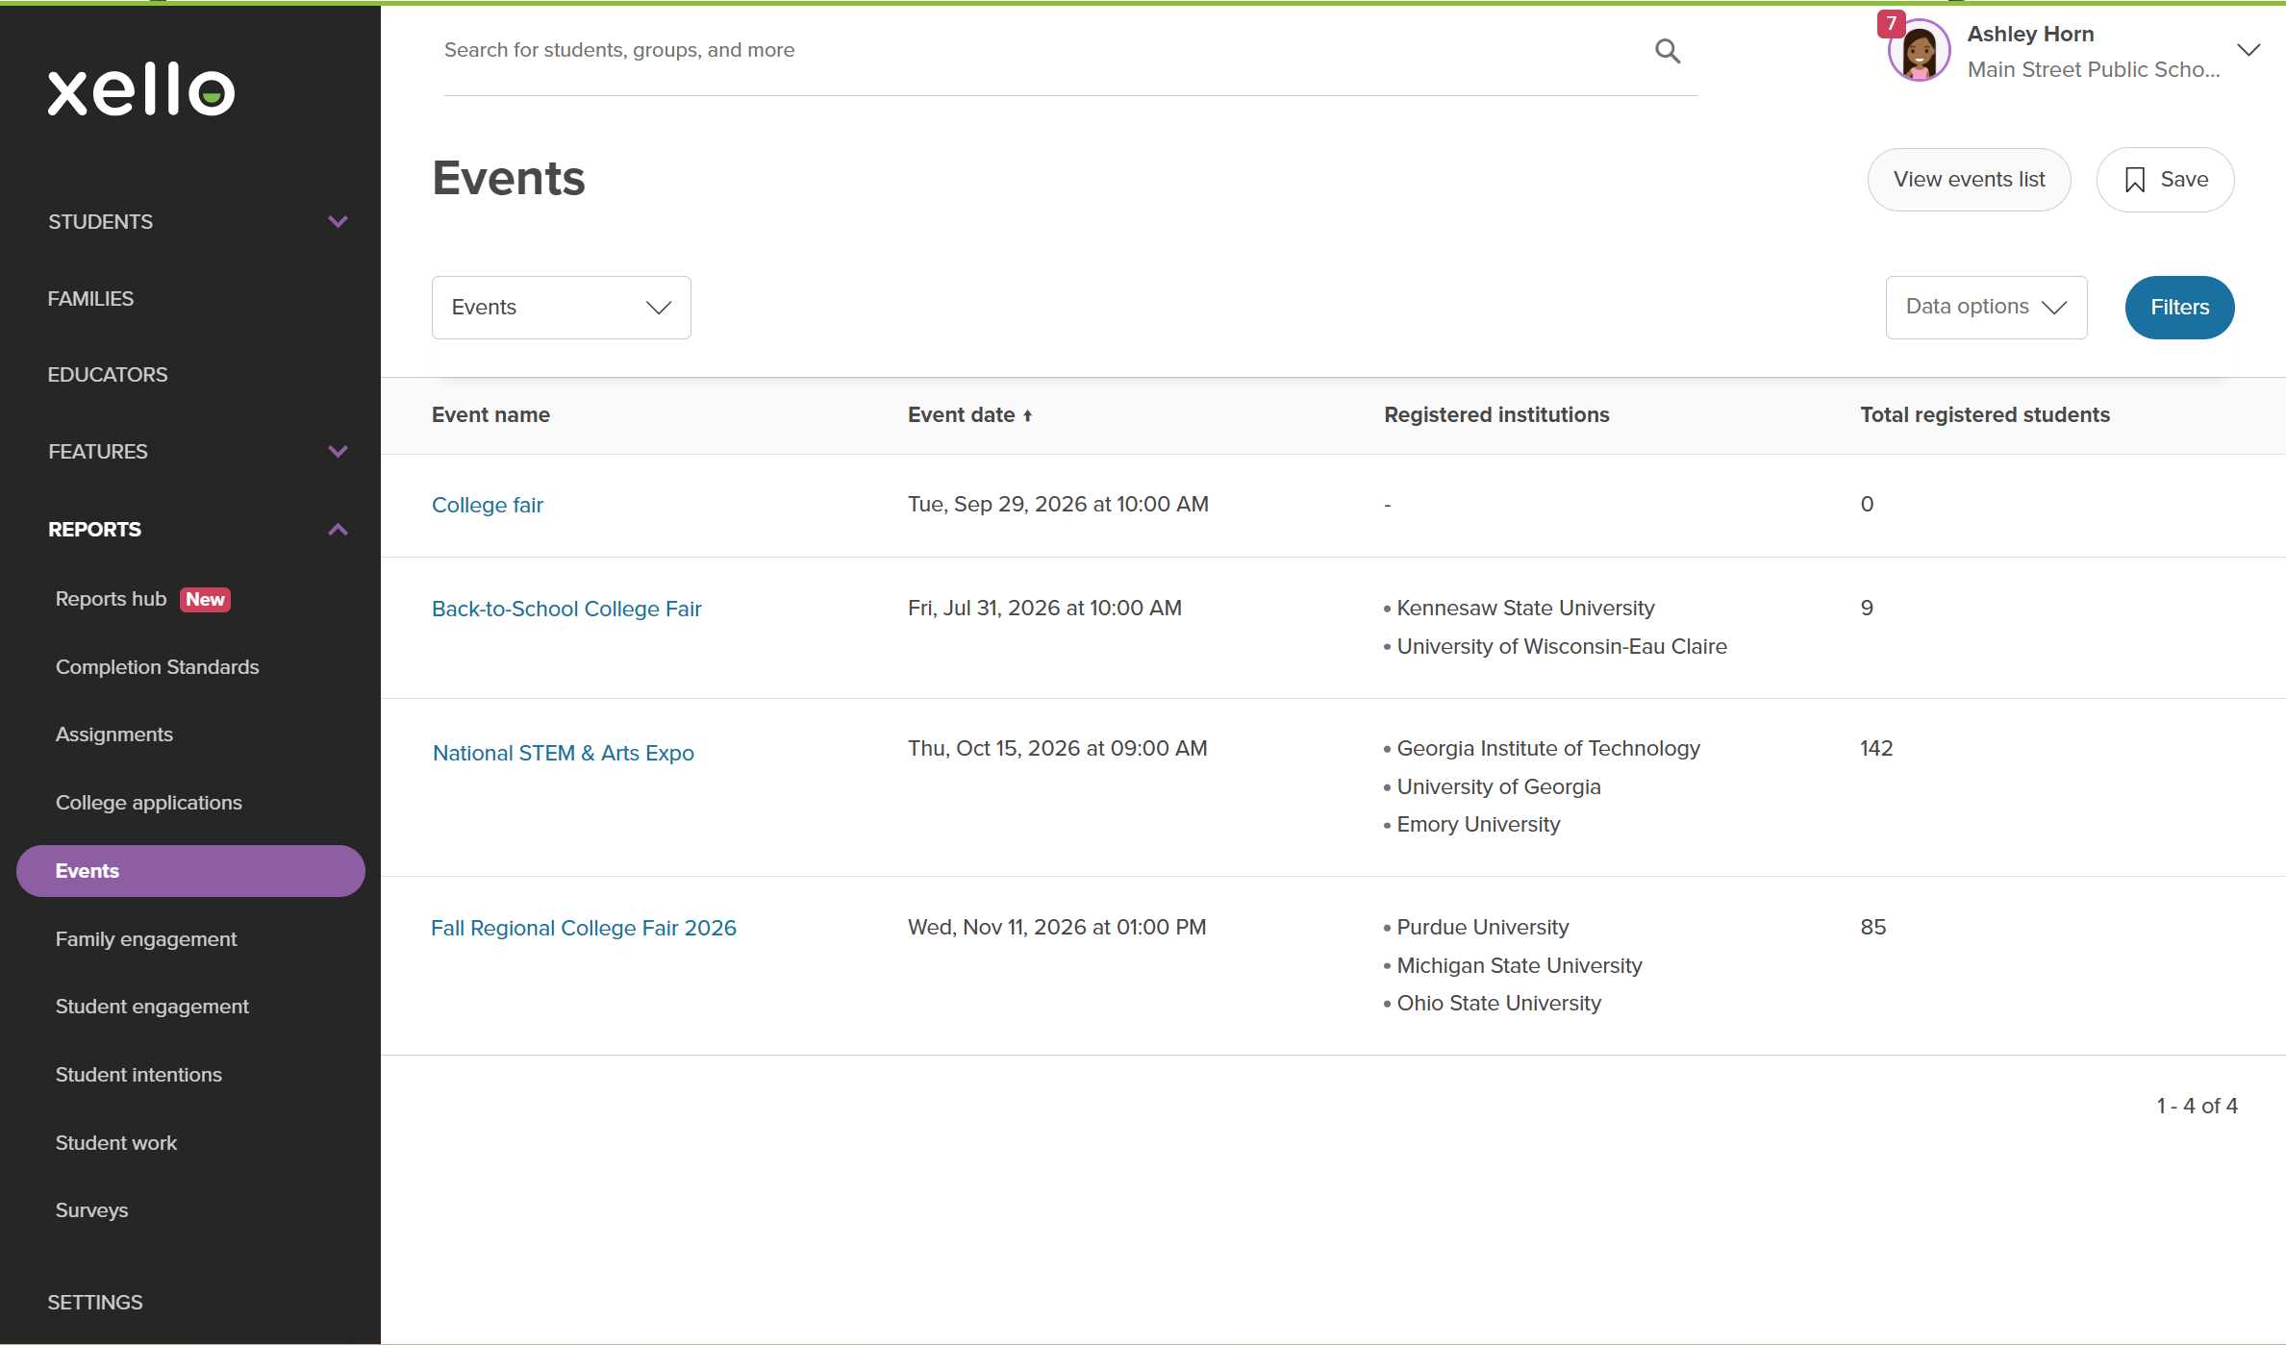Click Michigan State University entry
This screenshot has height=1345, width=2286.
(1519, 966)
